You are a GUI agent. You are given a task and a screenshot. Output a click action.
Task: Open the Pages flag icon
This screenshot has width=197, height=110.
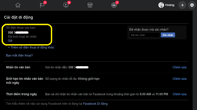pos(42,5)
